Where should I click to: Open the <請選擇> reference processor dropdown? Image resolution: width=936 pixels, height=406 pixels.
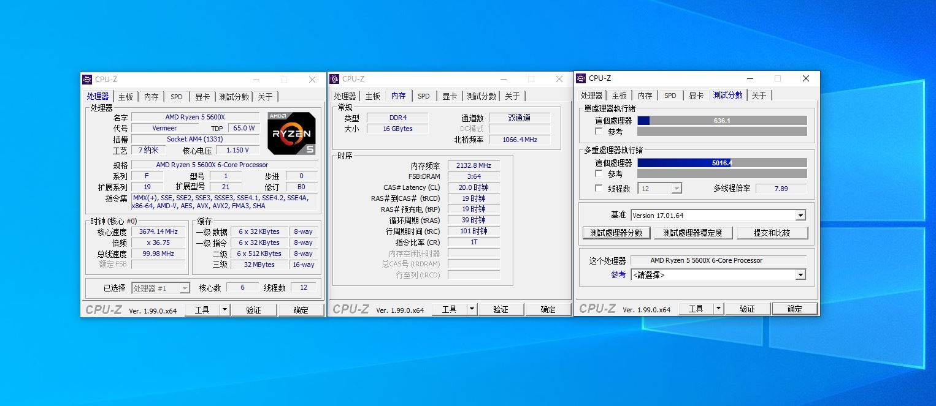coord(800,274)
